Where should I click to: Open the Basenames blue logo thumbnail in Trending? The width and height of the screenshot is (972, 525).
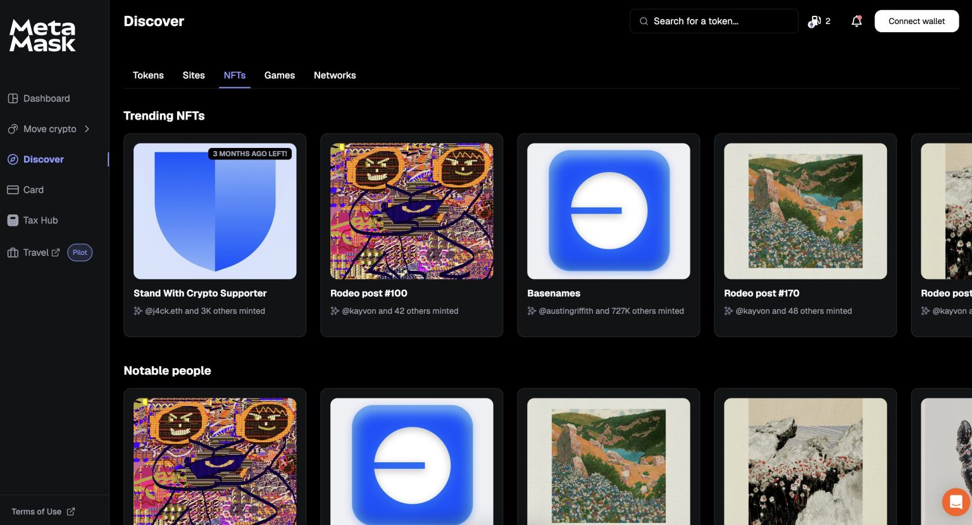pyautogui.click(x=609, y=211)
